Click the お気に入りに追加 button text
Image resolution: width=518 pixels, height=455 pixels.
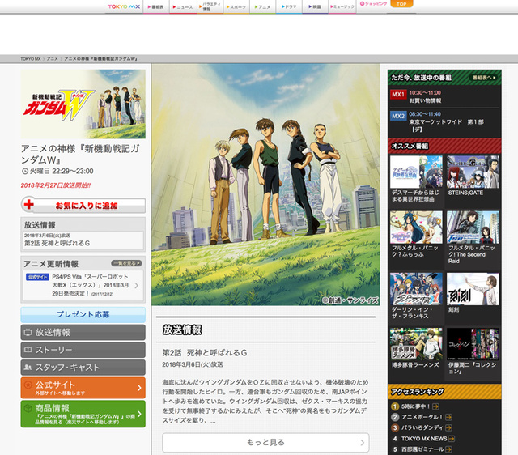click(87, 206)
